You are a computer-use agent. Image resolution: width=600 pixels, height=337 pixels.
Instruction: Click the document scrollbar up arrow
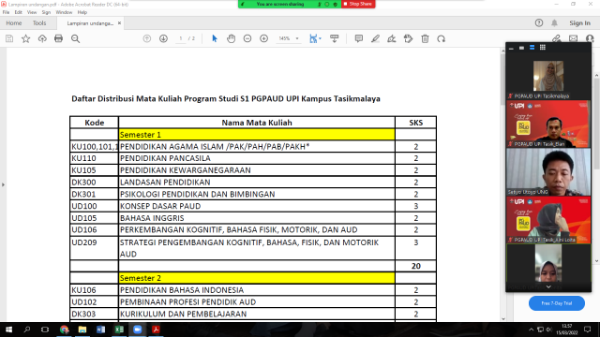[503, 51]
